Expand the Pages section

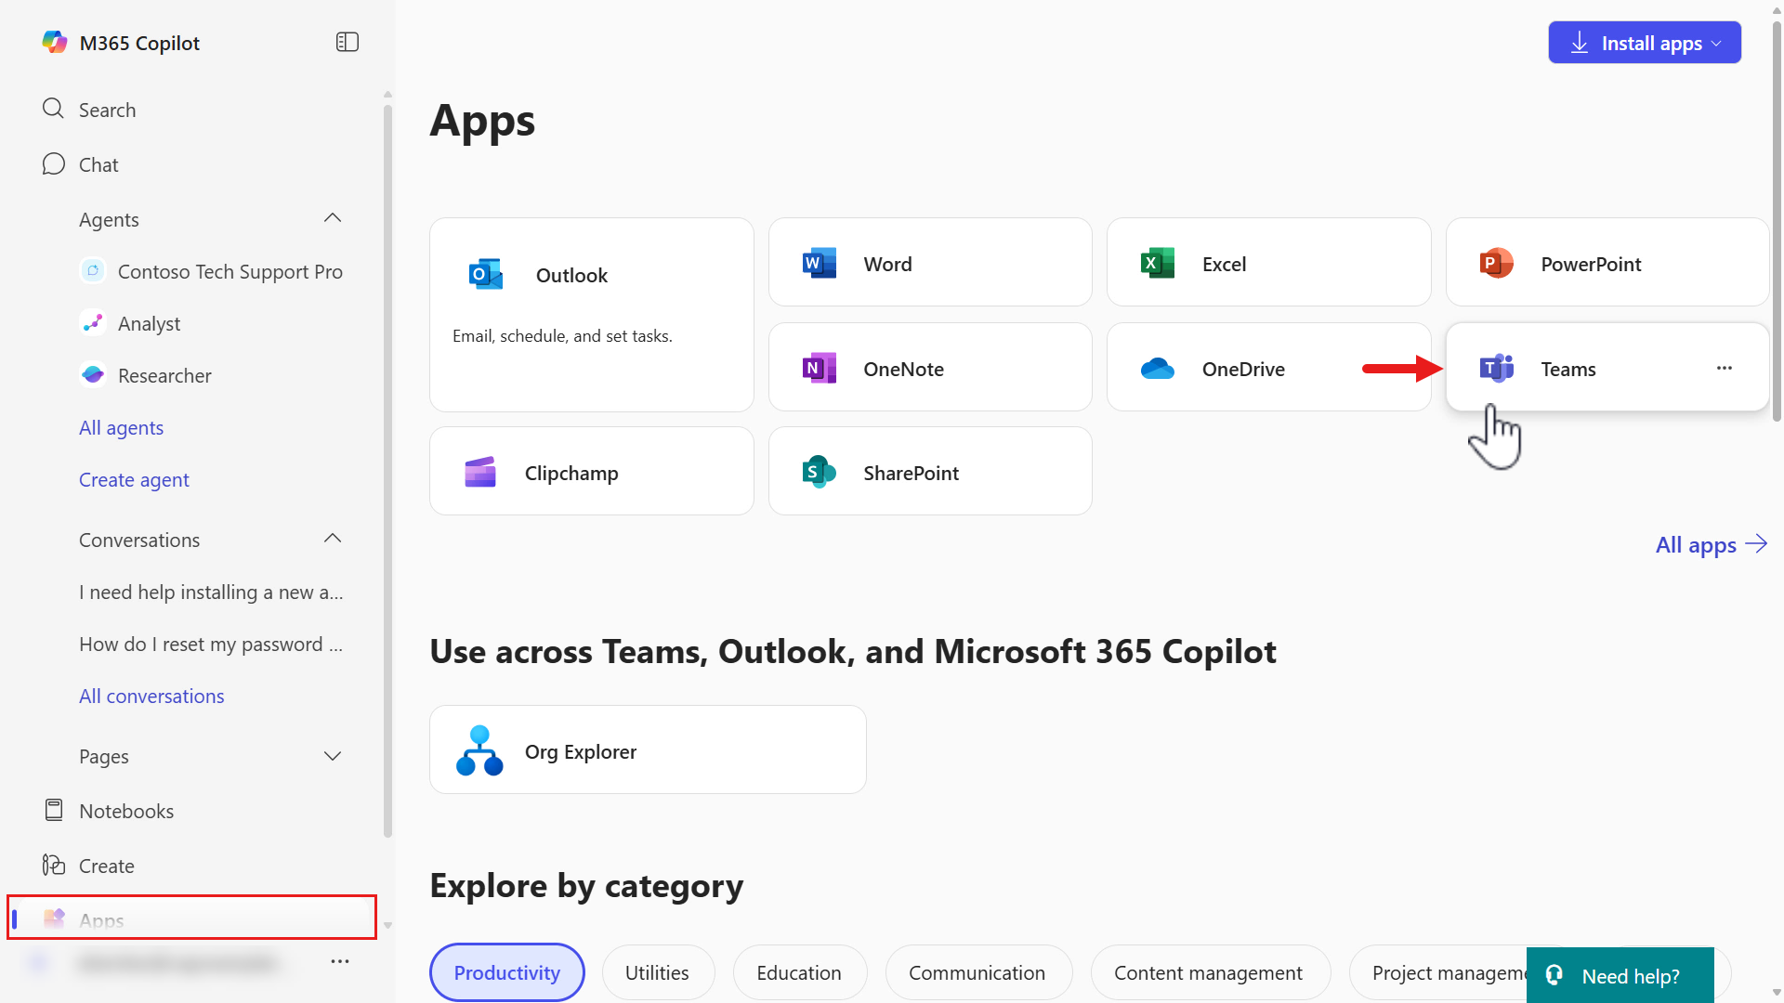click(x=332, y=756)
